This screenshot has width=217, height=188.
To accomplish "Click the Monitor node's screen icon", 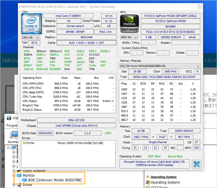I will point(19,175).
